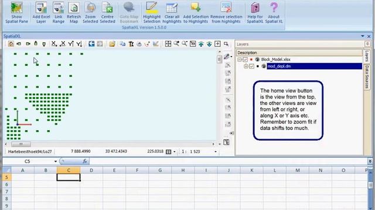Click the copy map toolbar icon
375x210 pixels.
[122, 44]
